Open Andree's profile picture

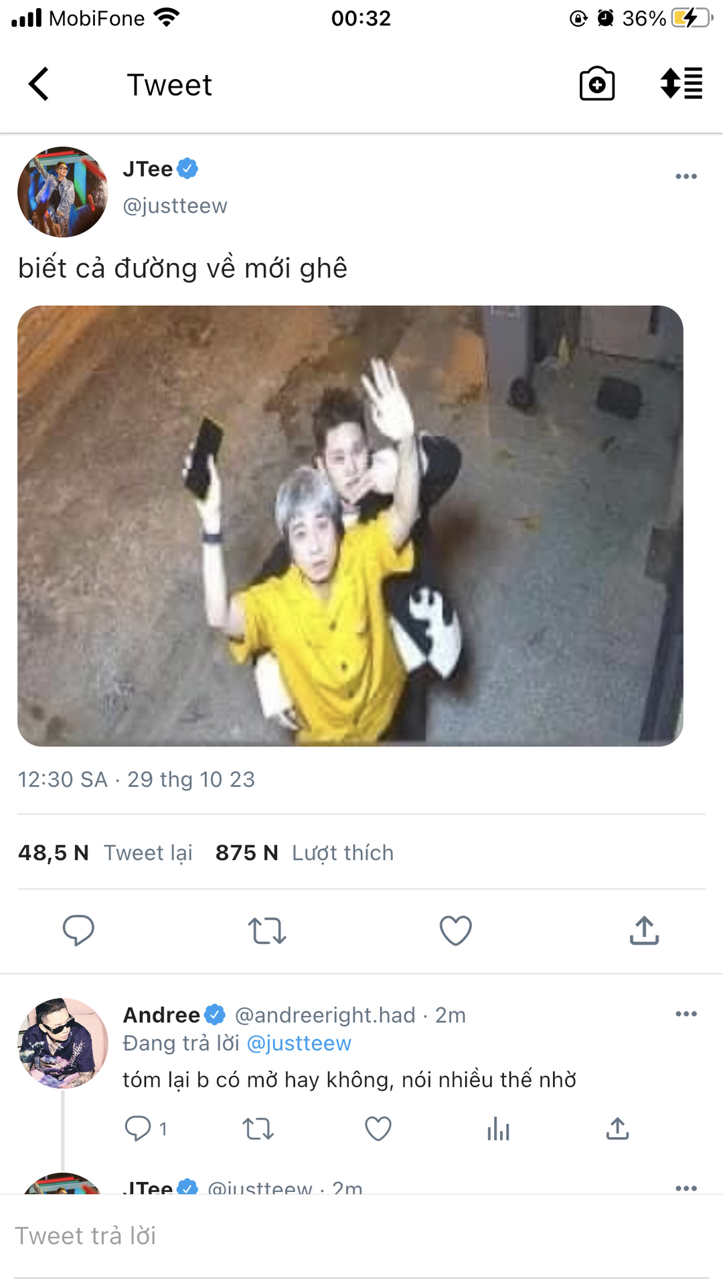click(x=63, y=1043)
